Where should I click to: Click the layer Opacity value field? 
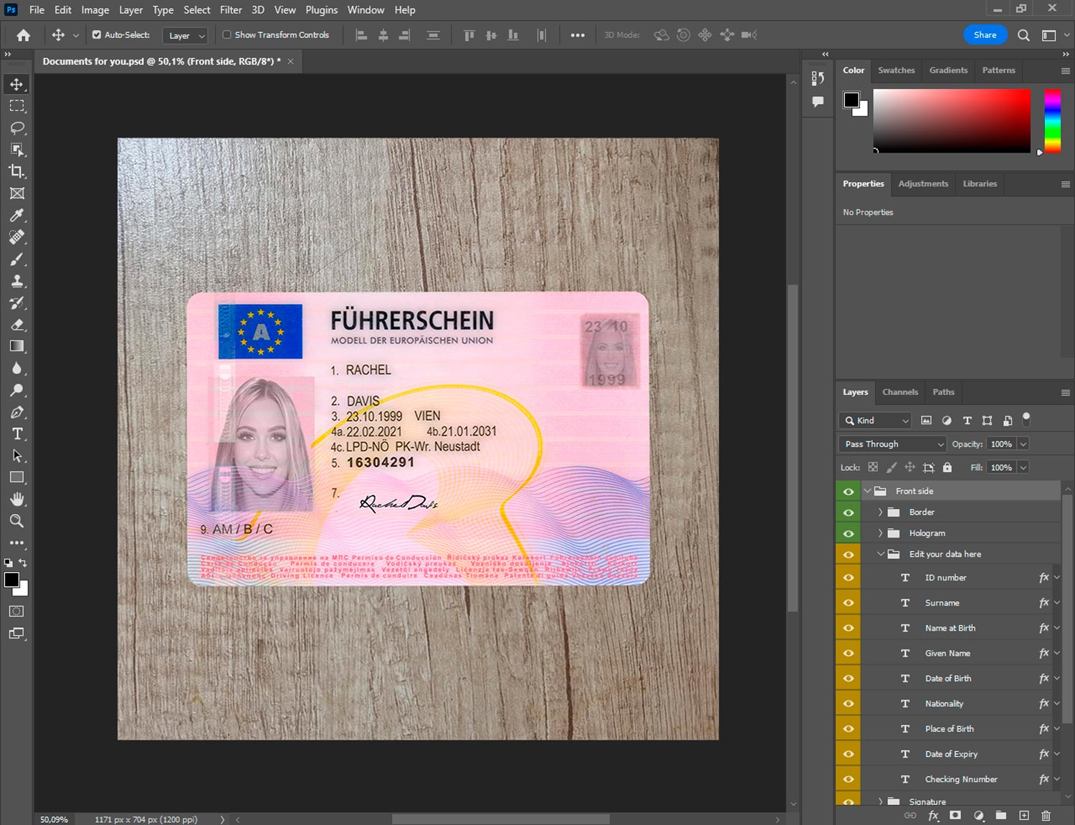(x=1001, y=444)
